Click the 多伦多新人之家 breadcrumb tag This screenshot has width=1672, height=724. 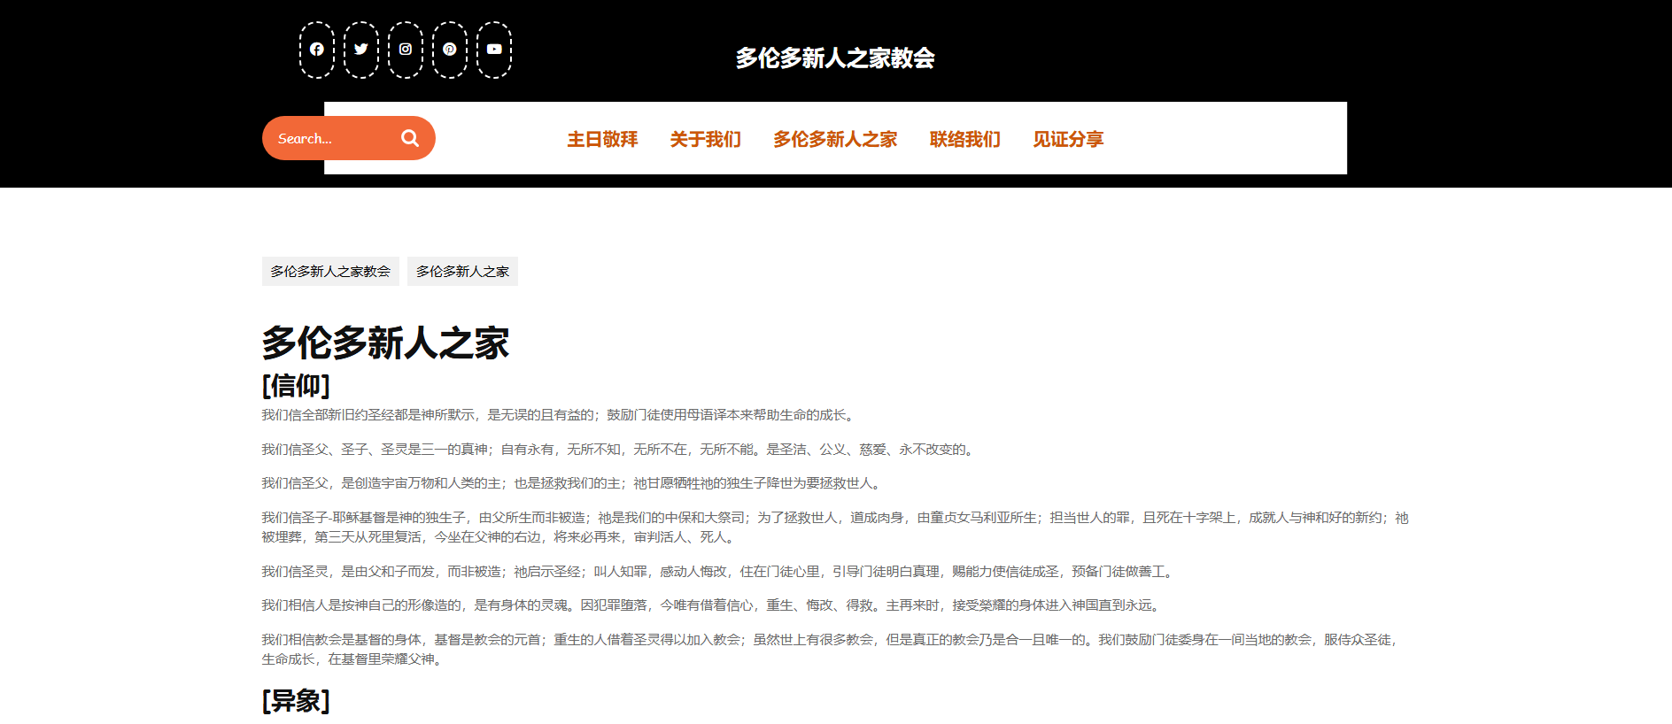tap(462, 272)
